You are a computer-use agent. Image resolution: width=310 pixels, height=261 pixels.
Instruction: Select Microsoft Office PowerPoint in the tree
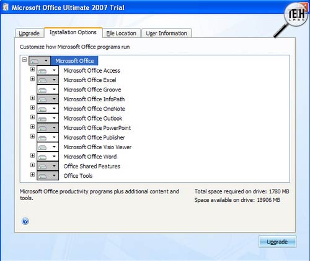tap(97, 128)
